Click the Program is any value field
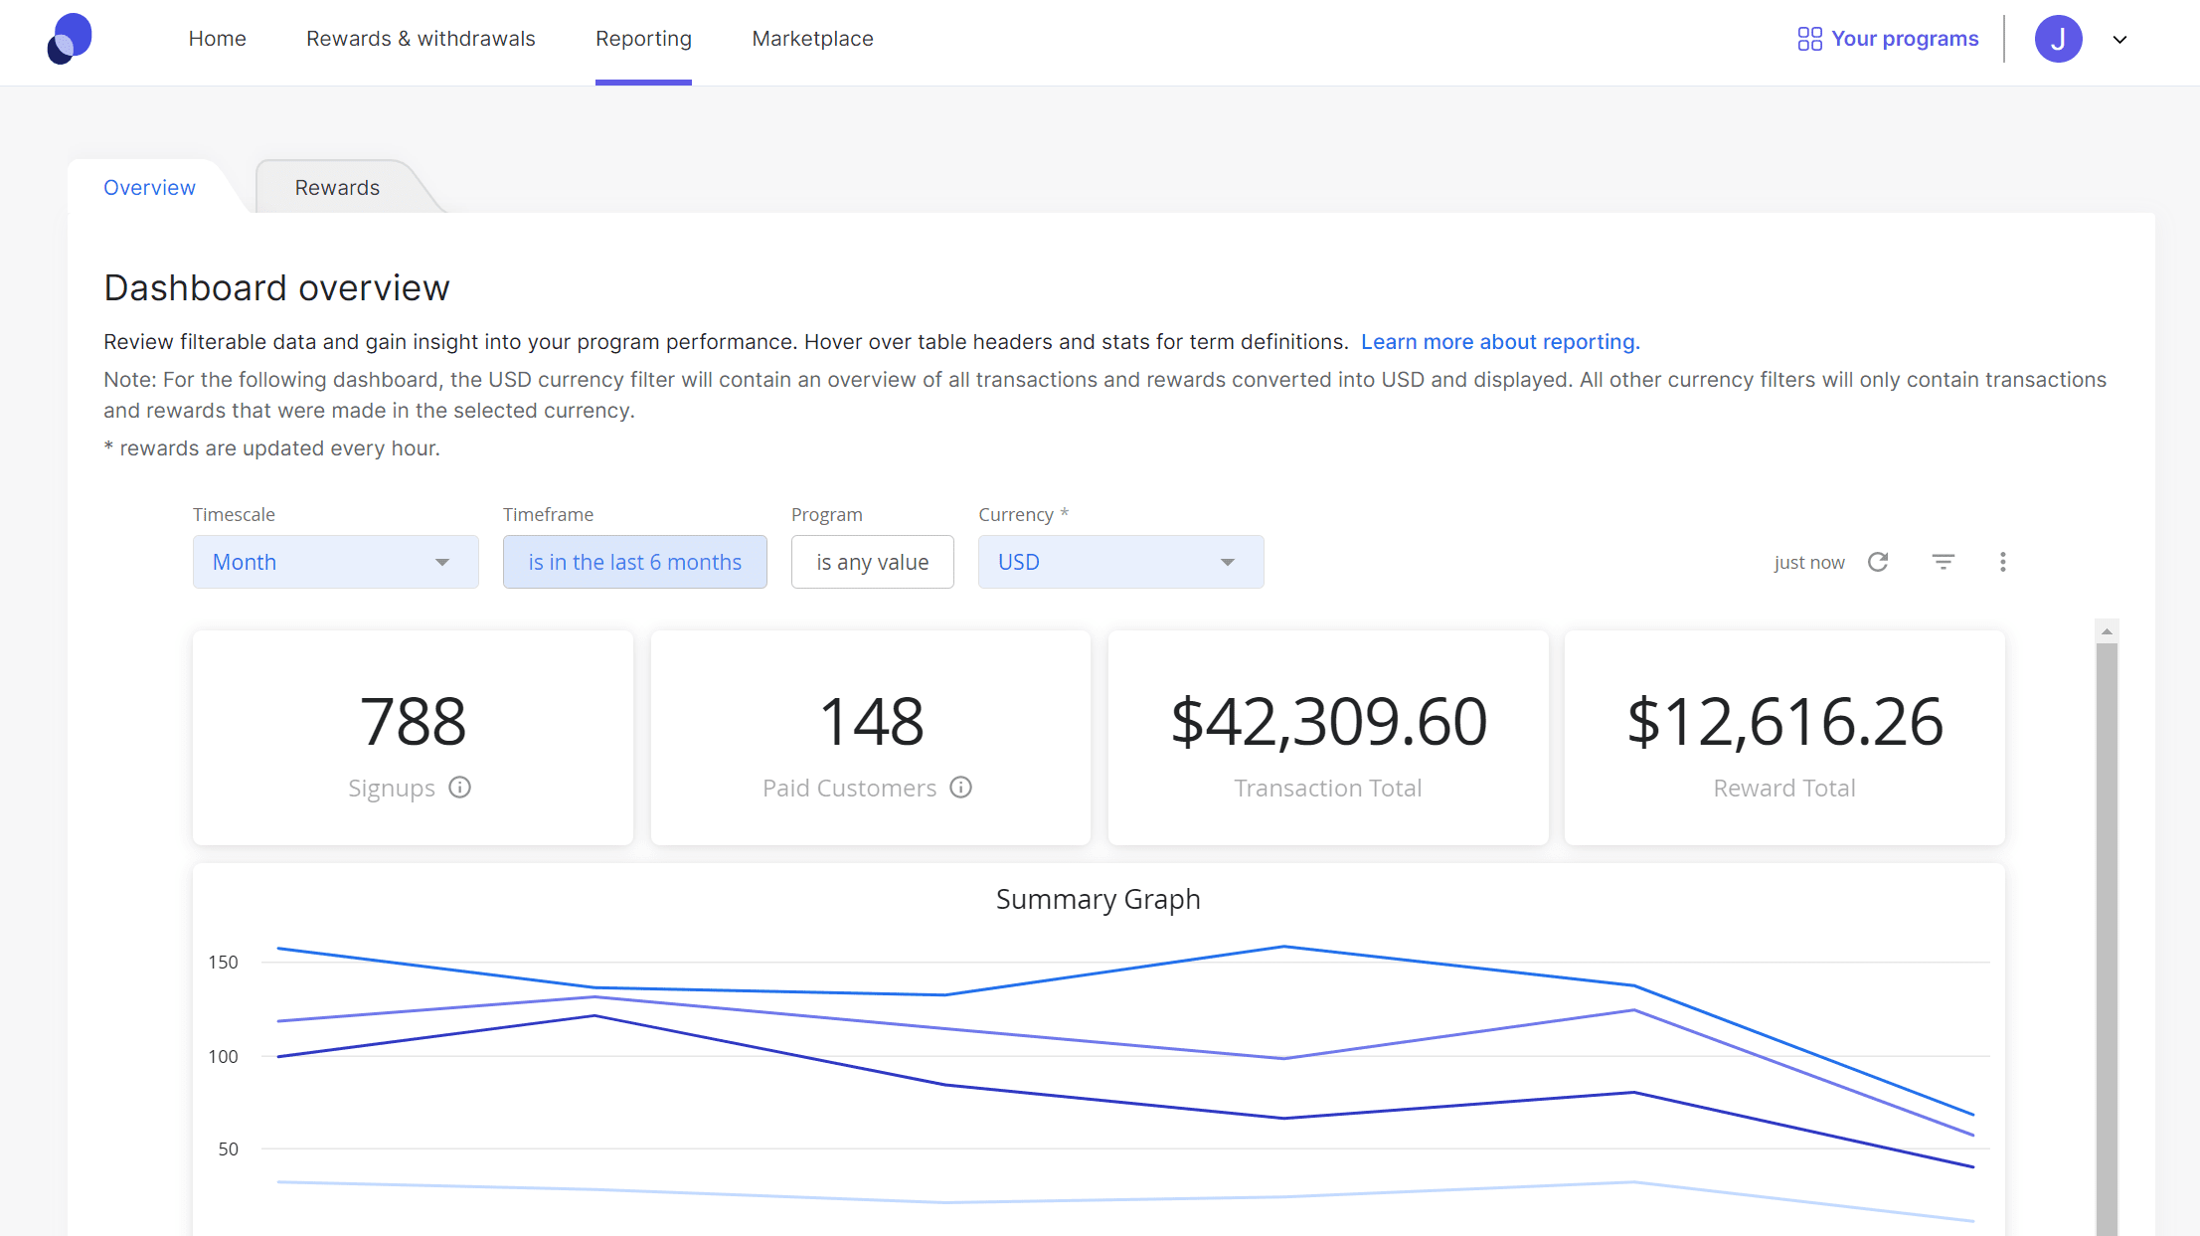The height and width of the screenshot is (1236, 2200). click(872, 562)
